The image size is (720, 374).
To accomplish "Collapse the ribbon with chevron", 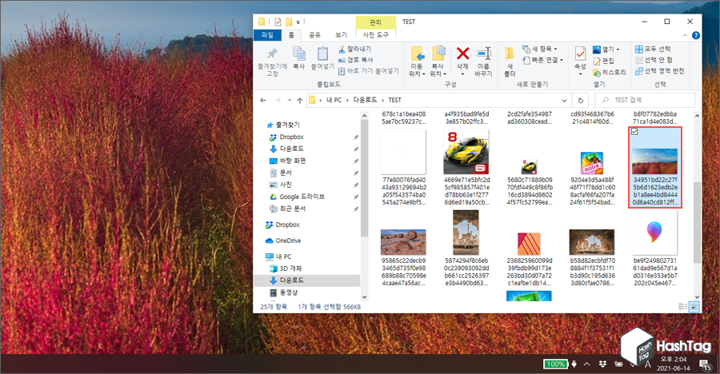I will click(x=685, y=35).
